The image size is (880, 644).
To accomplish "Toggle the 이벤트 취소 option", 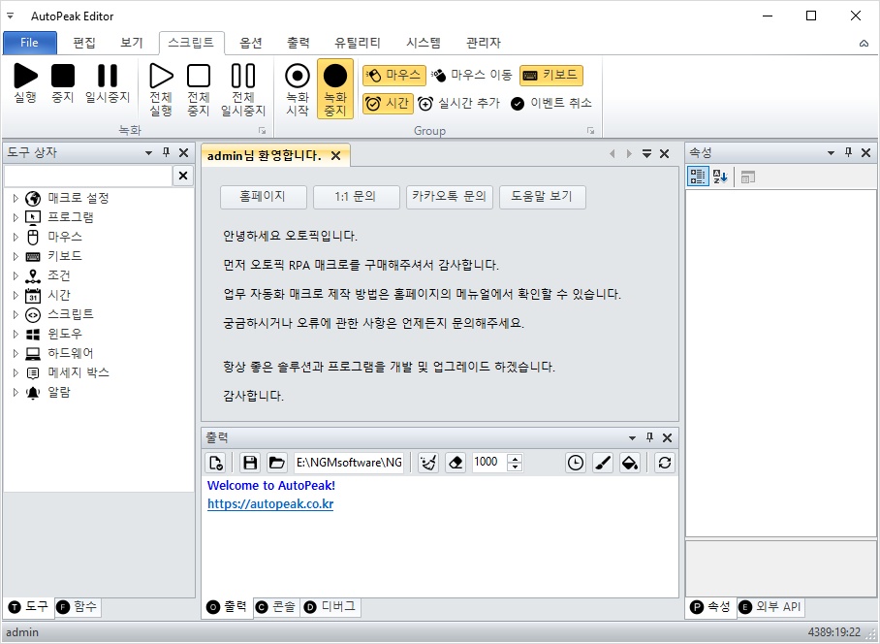I will coord(551,104).
